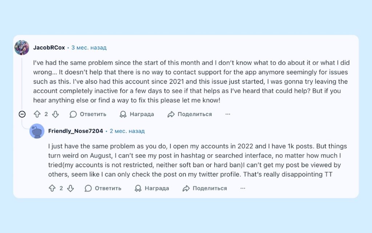Click Friendly_Nose7204's avatar image

pyautogui.click(x=37, y=131)
